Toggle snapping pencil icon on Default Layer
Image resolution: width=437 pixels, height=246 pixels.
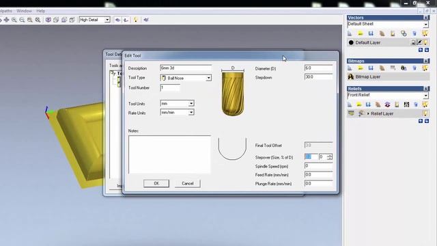419,42
